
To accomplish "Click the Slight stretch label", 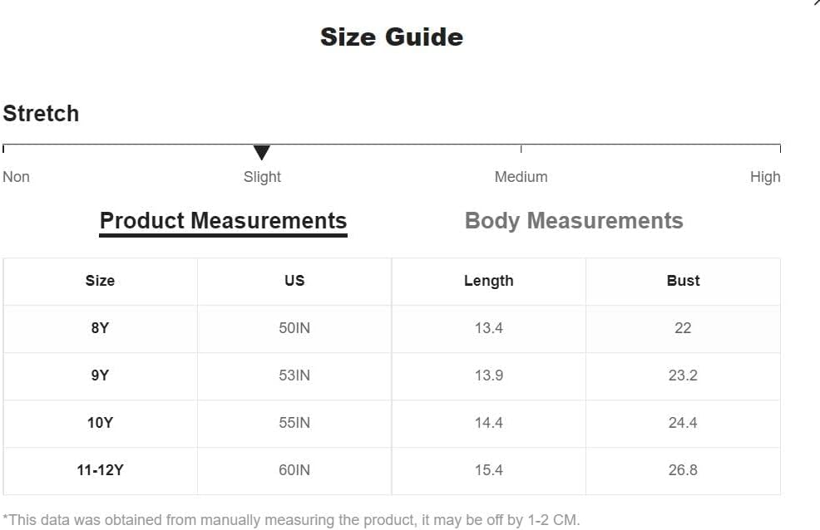I will tap(262, 177).
